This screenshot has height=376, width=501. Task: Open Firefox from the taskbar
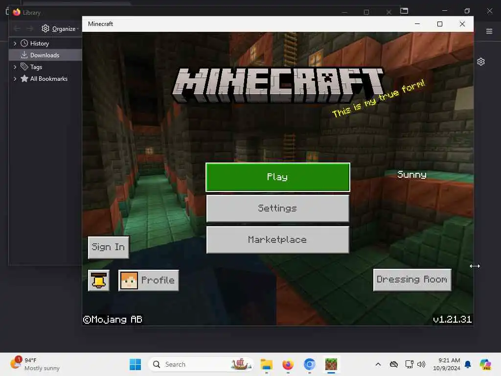(x=288, y=364)
